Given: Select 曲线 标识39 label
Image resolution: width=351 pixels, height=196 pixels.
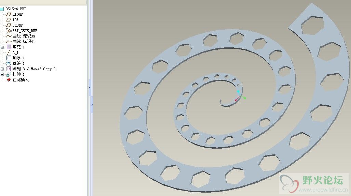Looking at the screenshot, I should 24,36.
